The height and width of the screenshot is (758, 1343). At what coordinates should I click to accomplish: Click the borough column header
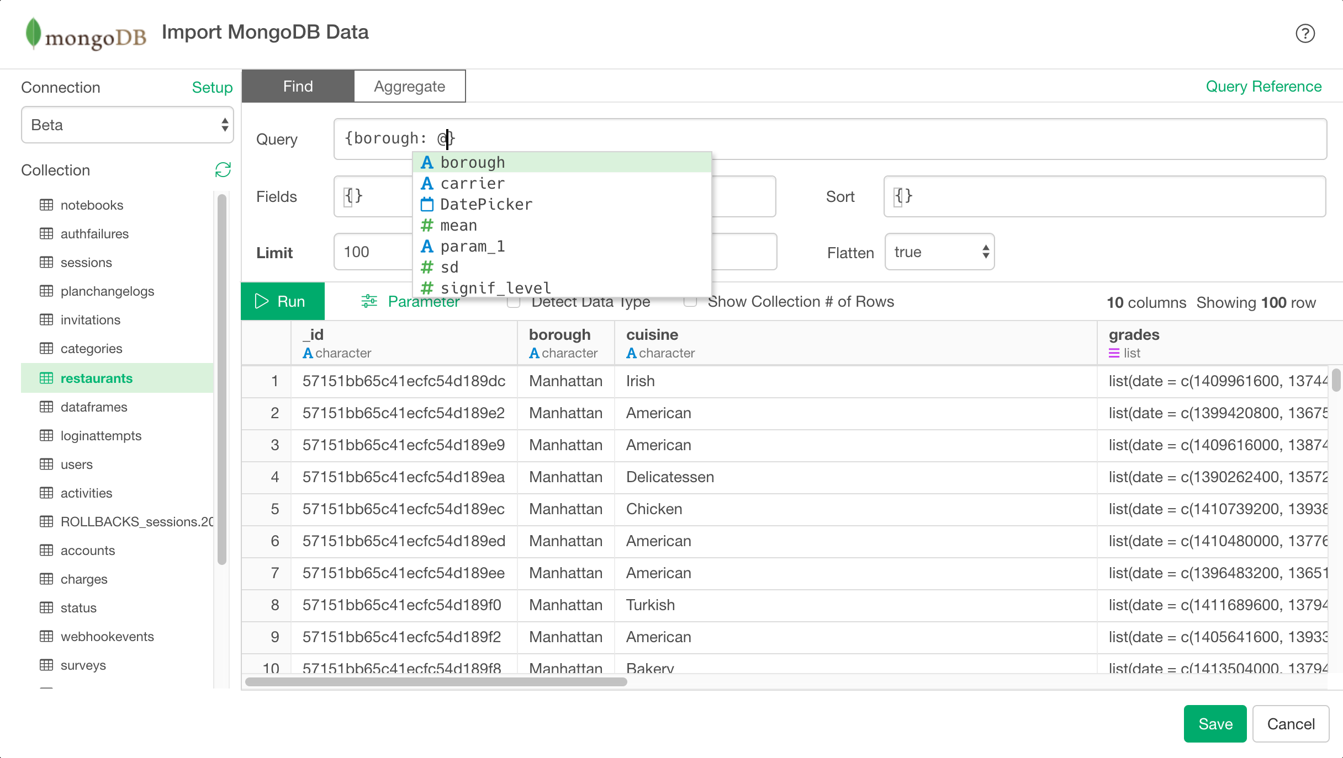pyautogui.click(x=565, y=343)
